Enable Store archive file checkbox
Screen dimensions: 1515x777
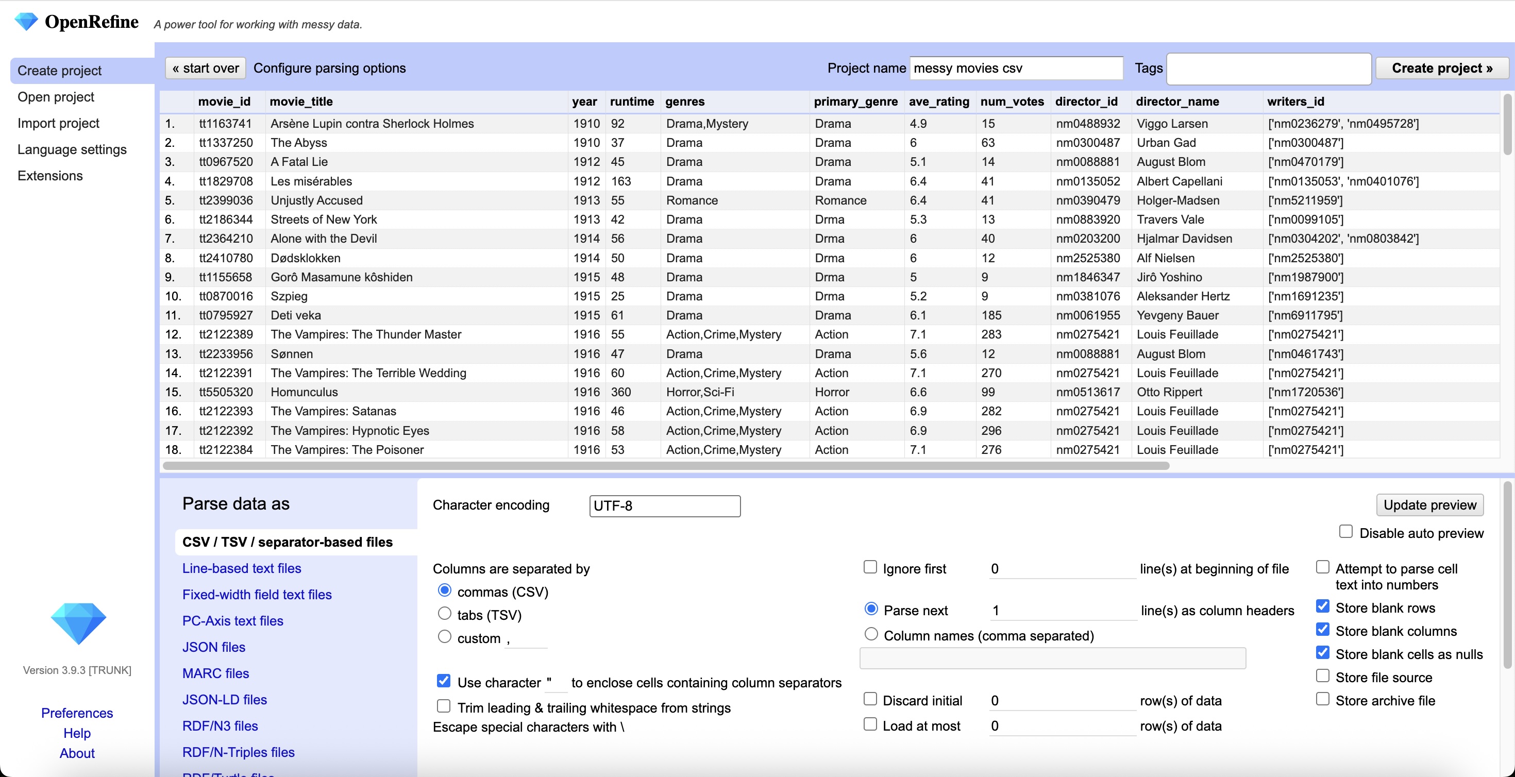[x=1323, y=699]
